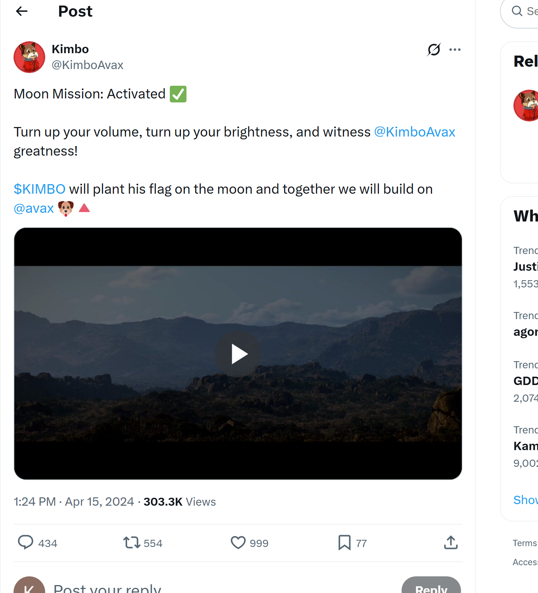Open the @KimboAvax mention link

coord(415,132)
